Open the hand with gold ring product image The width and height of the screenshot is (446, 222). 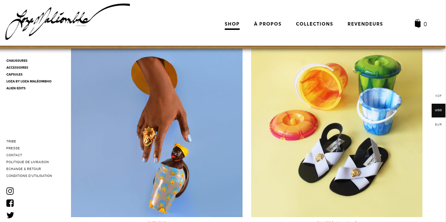[157, 133]
